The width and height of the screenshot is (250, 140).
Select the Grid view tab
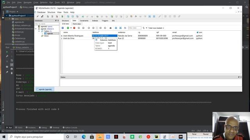coord(66,24)
